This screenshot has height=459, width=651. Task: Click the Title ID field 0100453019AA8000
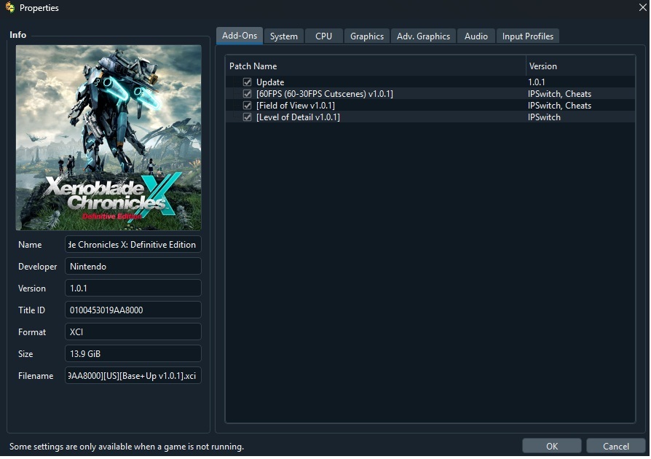[x=133, y=310]
